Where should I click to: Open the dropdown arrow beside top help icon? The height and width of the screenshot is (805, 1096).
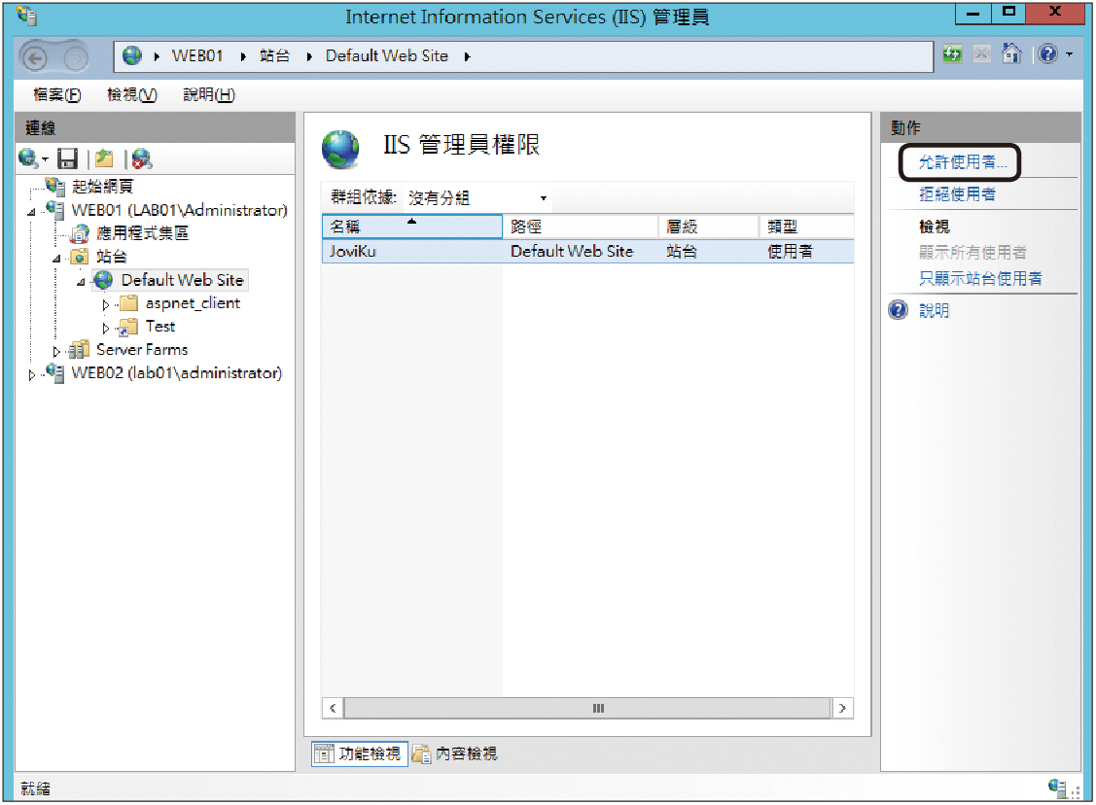coord(1070,53)
